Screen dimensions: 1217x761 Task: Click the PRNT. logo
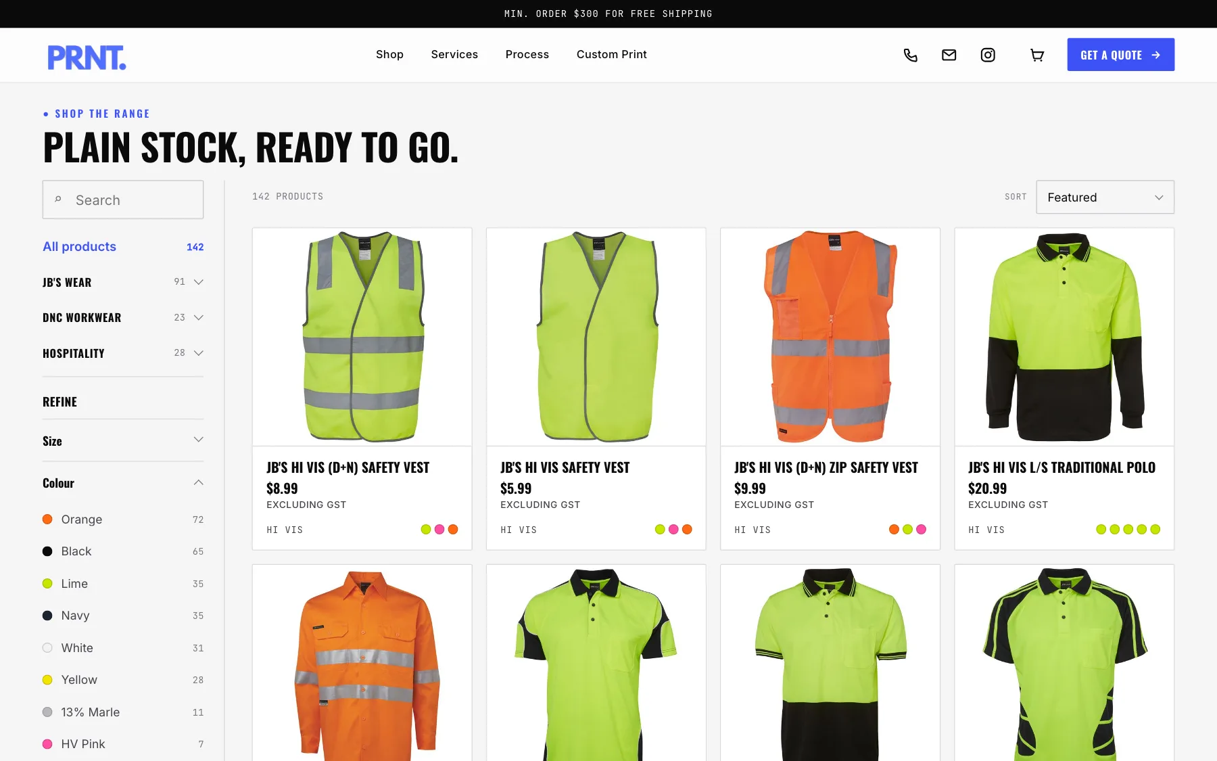(x=87, y=57)
